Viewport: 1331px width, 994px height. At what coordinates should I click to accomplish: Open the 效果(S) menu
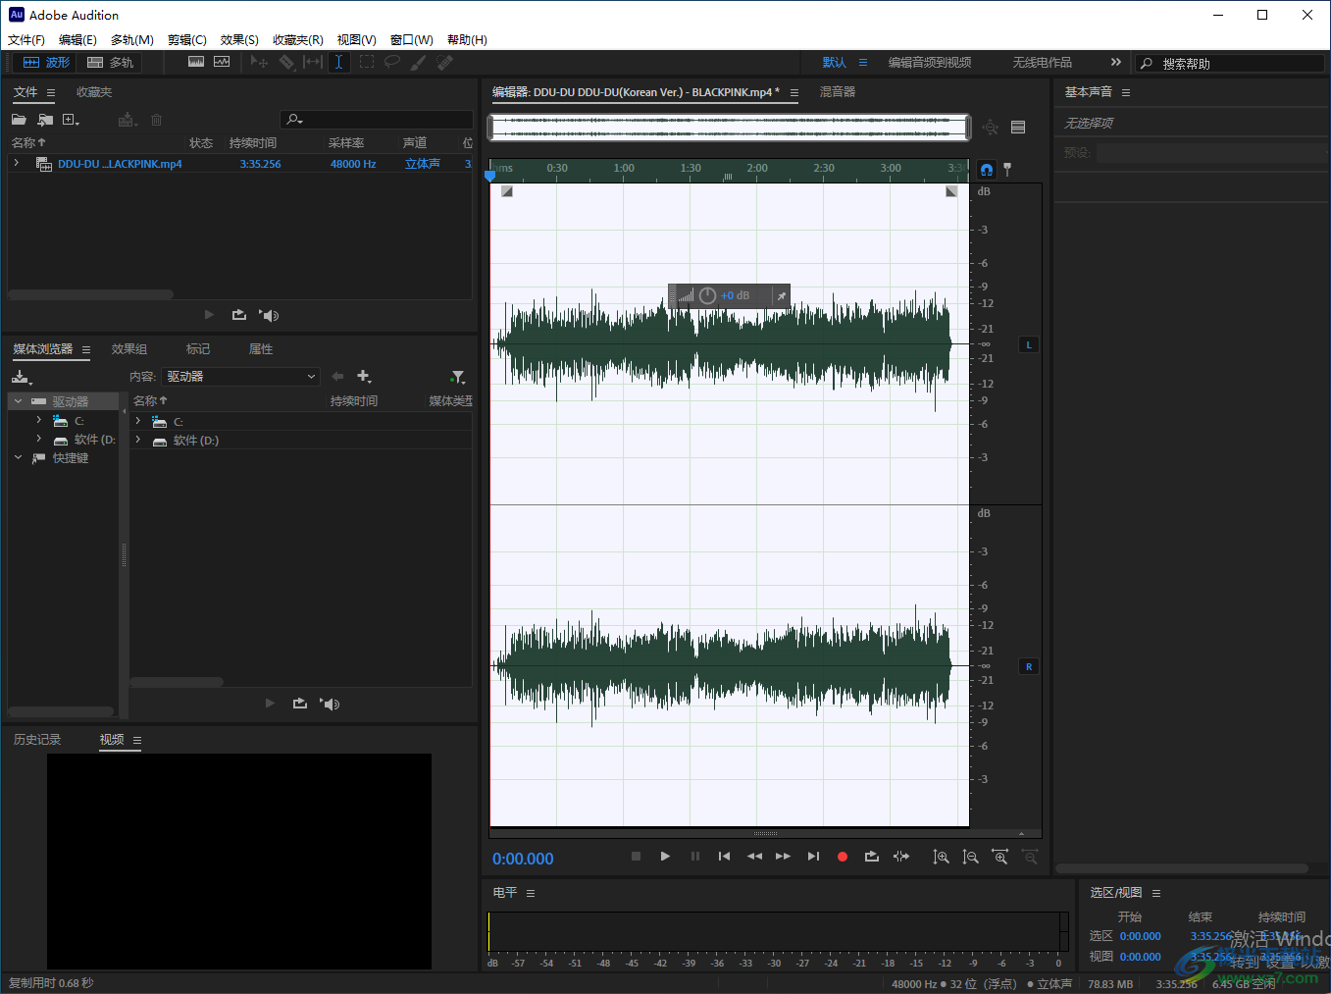(239, 39)
